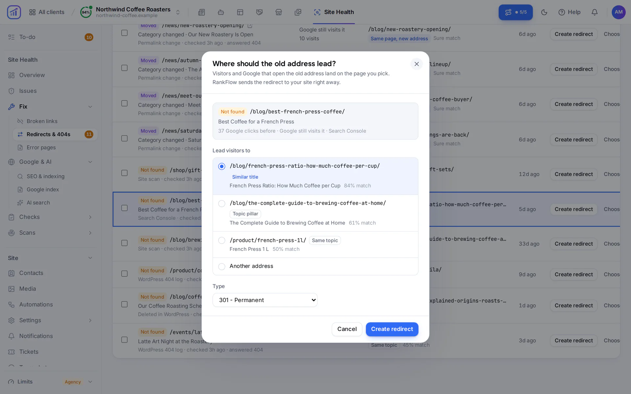
Task: Collapse the Fix section in the sidebar
Action: (x=90, y=107)
